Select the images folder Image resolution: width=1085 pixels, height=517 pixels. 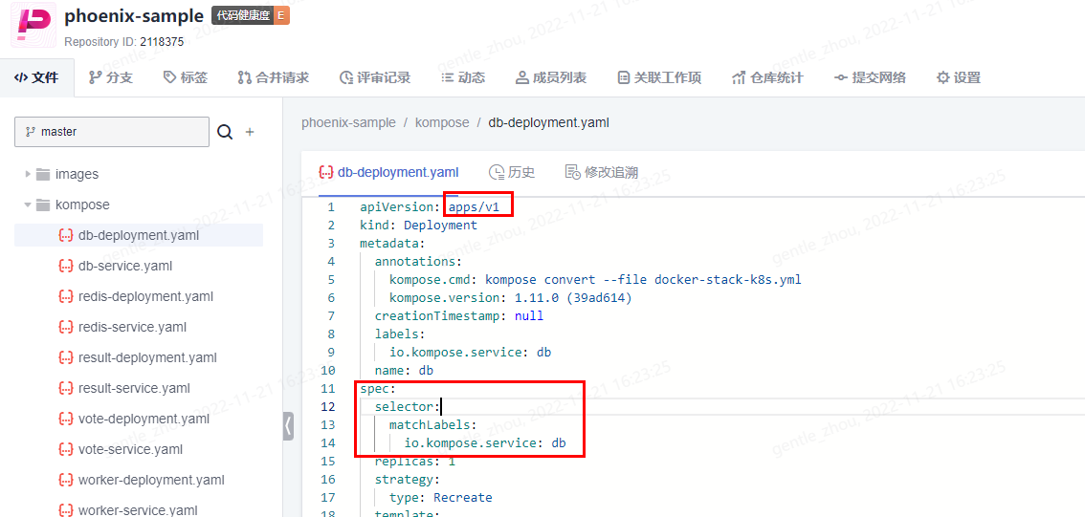point(77,174)
